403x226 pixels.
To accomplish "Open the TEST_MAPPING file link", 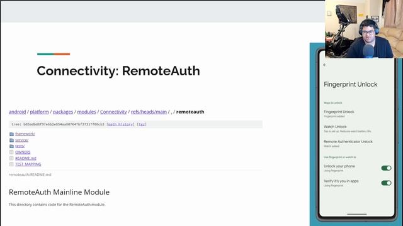I will coord(28,164).
